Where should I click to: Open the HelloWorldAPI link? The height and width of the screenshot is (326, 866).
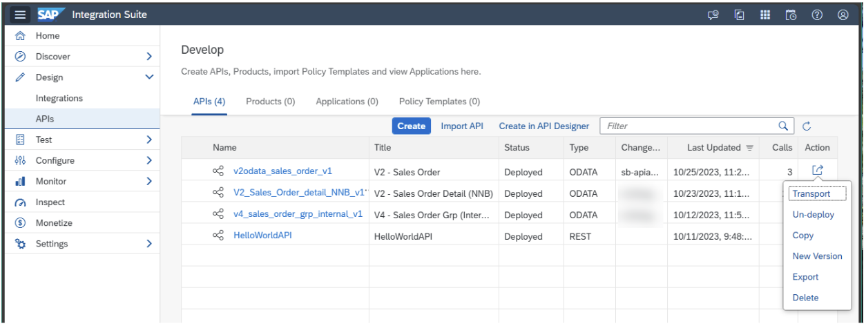(x=262, y=235)
